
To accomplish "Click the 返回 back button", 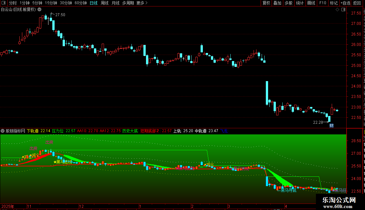I will [x=357, y=3].
